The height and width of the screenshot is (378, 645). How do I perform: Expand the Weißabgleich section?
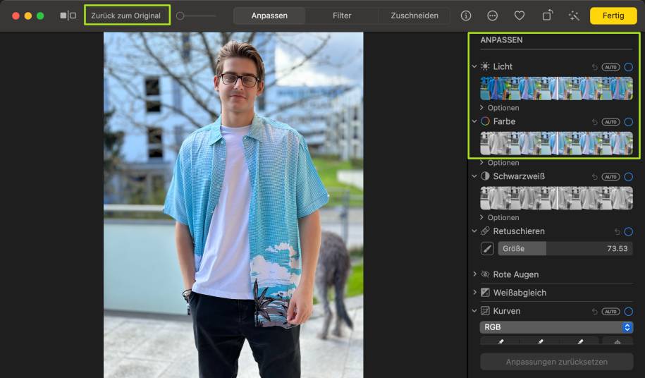[474, 292]
